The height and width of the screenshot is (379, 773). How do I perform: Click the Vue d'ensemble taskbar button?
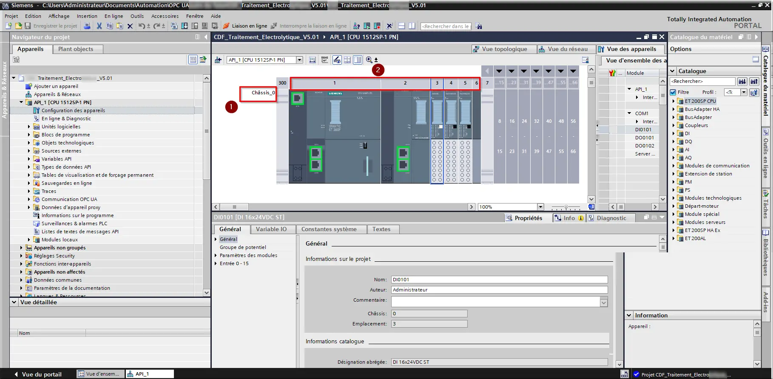click(101, 374)
